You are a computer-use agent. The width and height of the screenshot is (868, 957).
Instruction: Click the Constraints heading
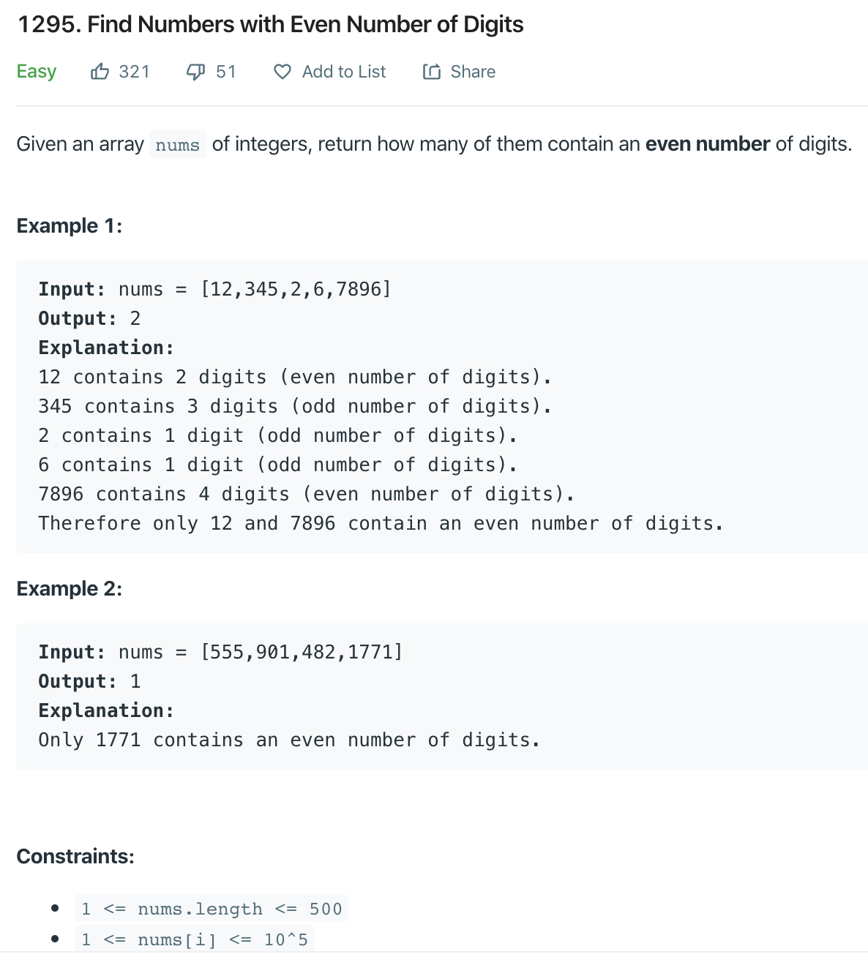pyautogui.click(x=75, y=856)
